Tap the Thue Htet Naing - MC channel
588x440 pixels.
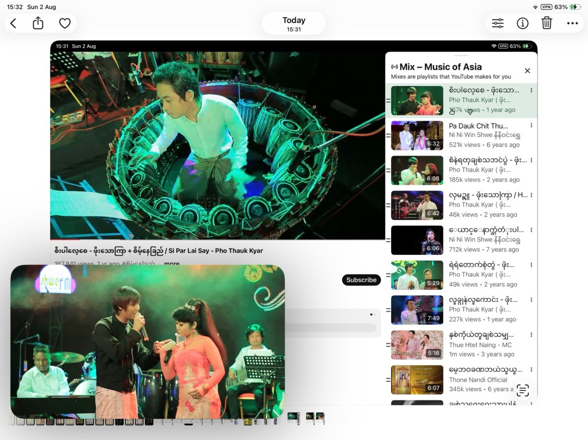pos(481,345)
